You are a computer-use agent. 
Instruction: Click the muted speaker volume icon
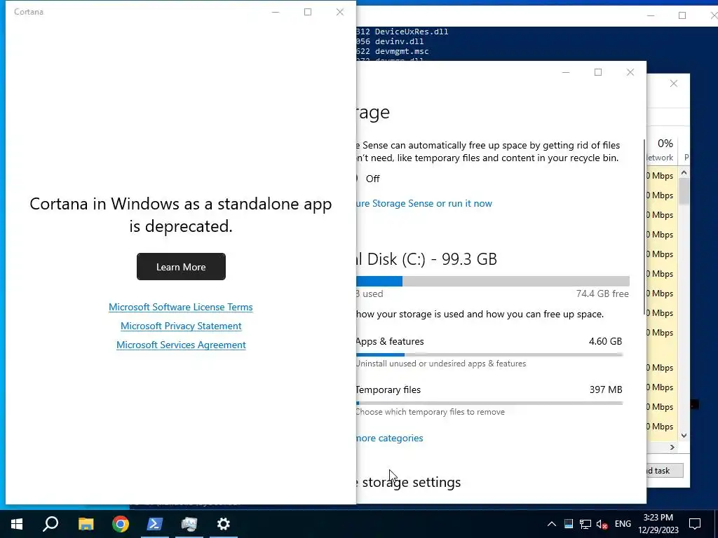point(602,525)
